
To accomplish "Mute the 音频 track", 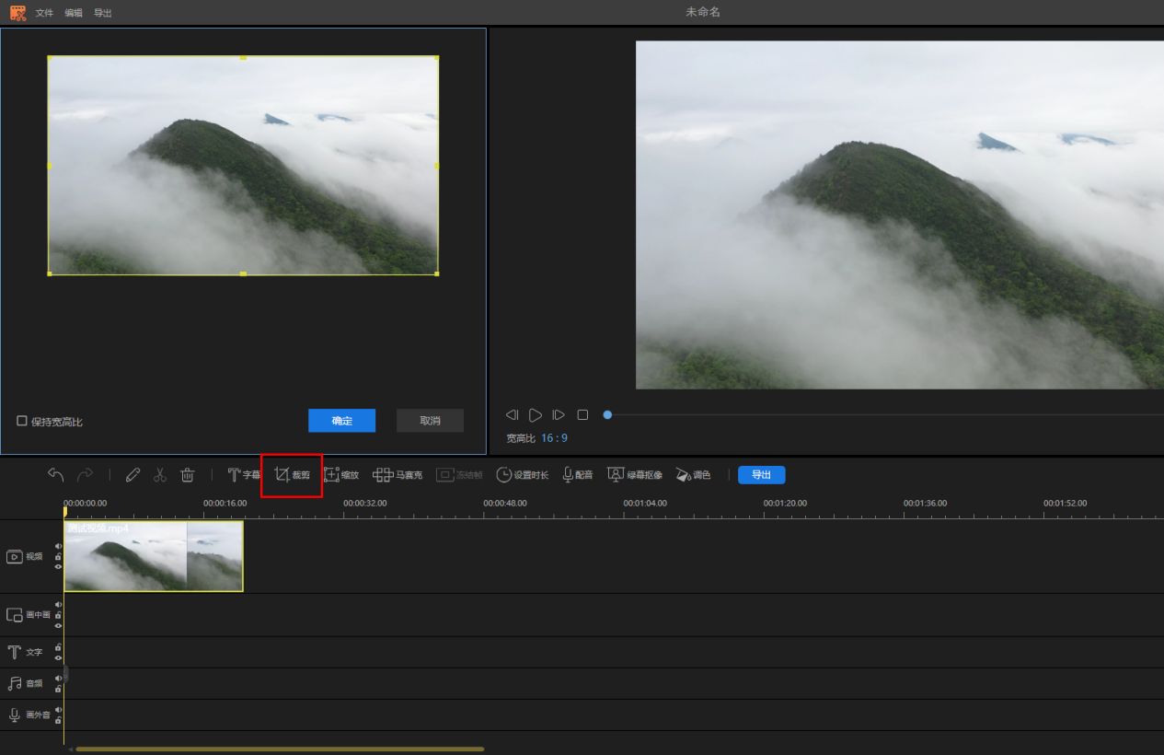I will point(58,679).
